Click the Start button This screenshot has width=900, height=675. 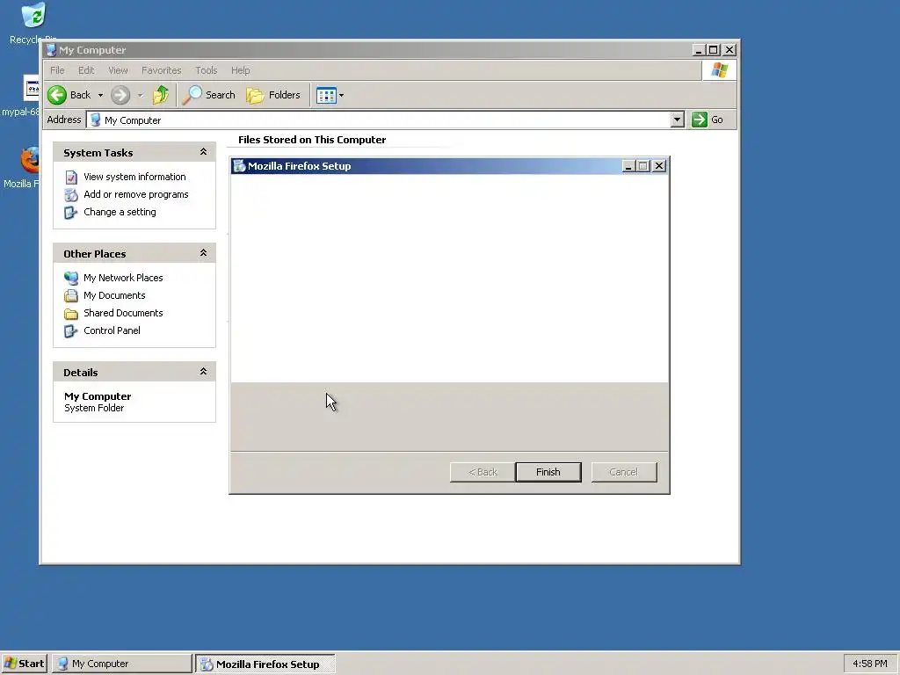24,664
